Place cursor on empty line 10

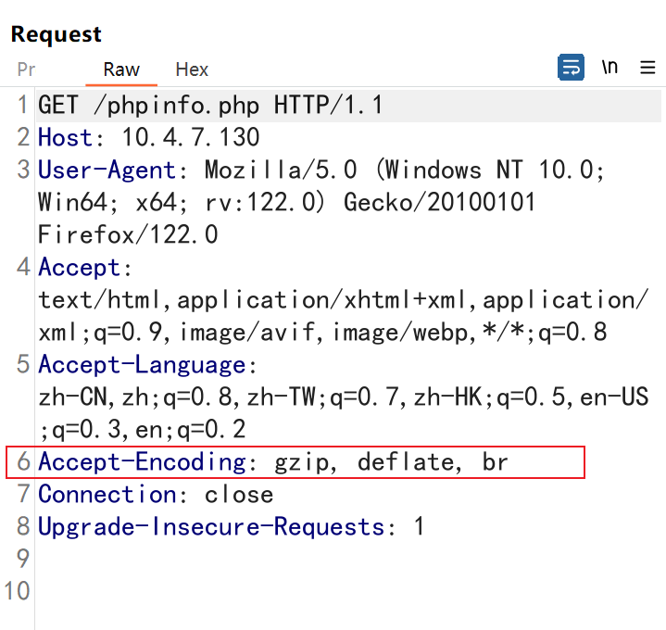(x=348, y=591)
